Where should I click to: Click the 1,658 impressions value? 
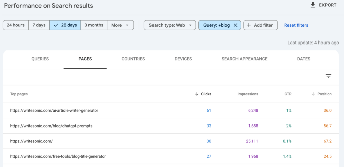(253, 126)
